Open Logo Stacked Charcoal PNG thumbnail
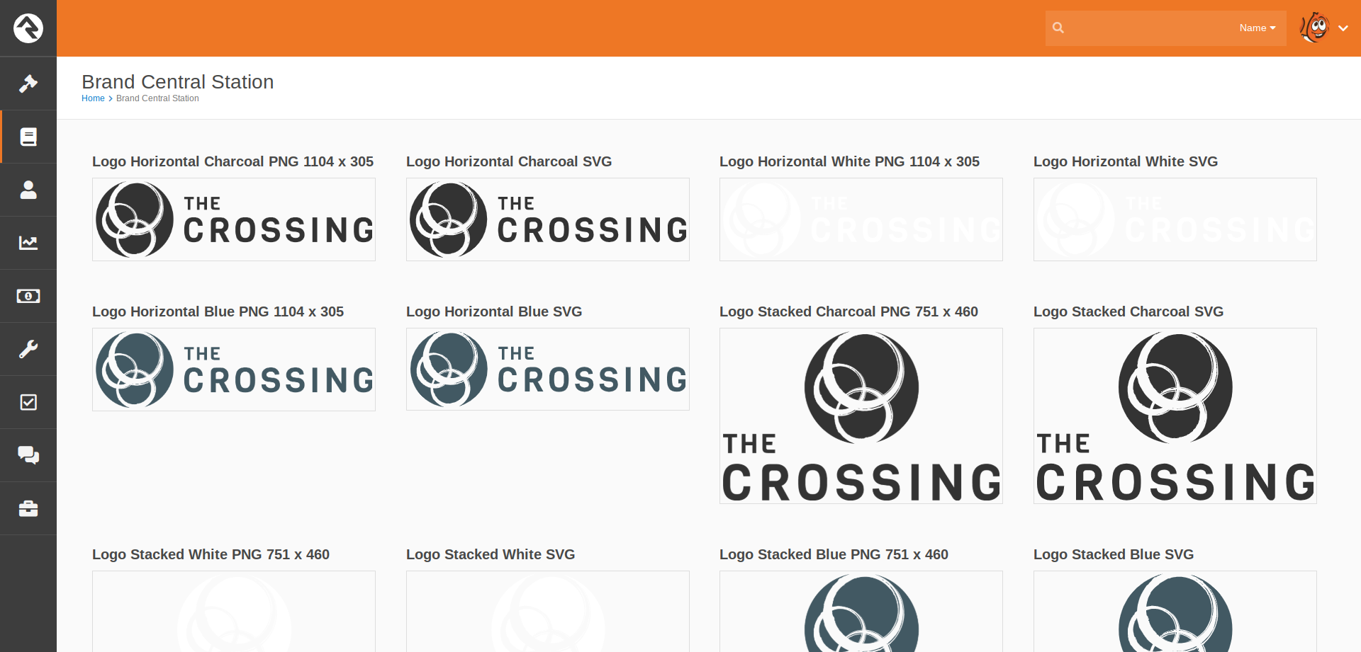The image size is (1361, 652). click(x=861, y=416)
